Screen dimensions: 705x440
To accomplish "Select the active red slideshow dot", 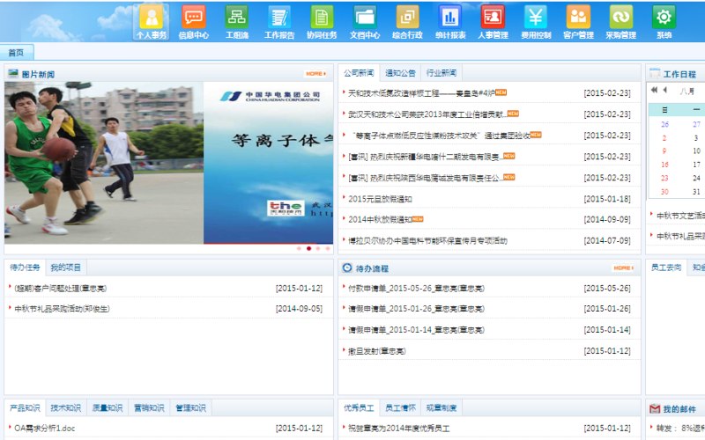I will pos(308,248).
